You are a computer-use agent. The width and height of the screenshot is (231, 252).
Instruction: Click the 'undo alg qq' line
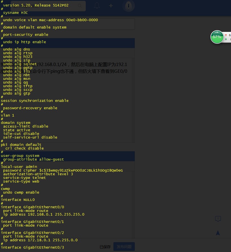click(x=16, y=82)
